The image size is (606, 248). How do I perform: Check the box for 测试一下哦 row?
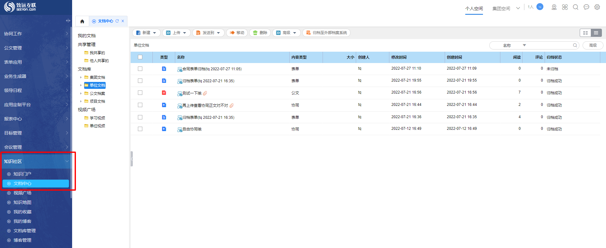pos(140,93)
